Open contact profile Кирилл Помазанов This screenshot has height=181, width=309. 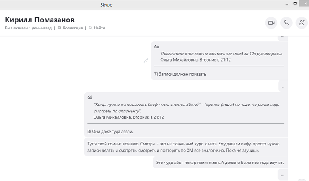pos(39,20)
